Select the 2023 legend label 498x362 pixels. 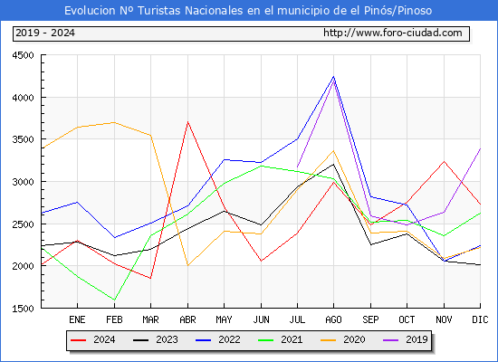(167, 339)
